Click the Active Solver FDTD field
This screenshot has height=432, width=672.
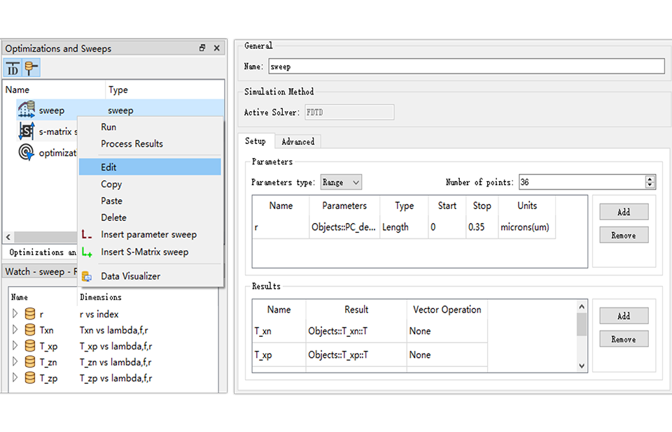(349, 113)
